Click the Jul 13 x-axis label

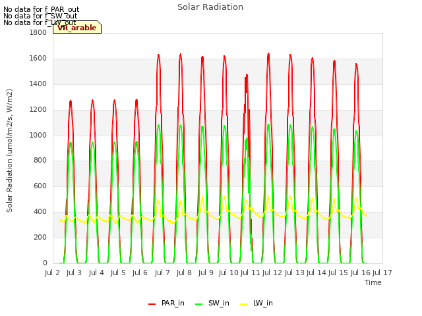click(294, 273)
